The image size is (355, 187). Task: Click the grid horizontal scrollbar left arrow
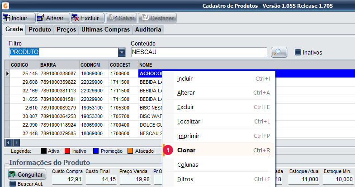[x=9, y=142]
